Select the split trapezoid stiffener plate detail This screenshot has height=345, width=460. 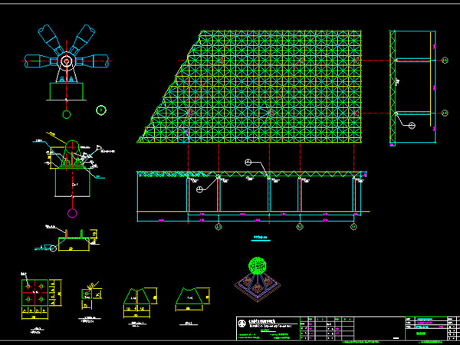click(139, 298)
